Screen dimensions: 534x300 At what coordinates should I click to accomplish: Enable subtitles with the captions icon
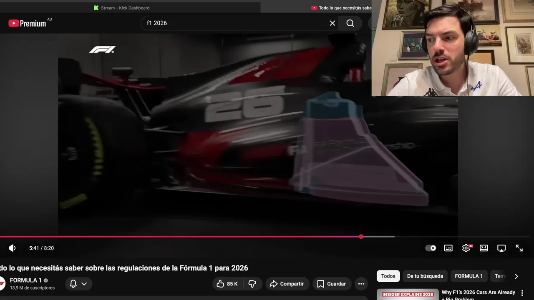(448, 248)
